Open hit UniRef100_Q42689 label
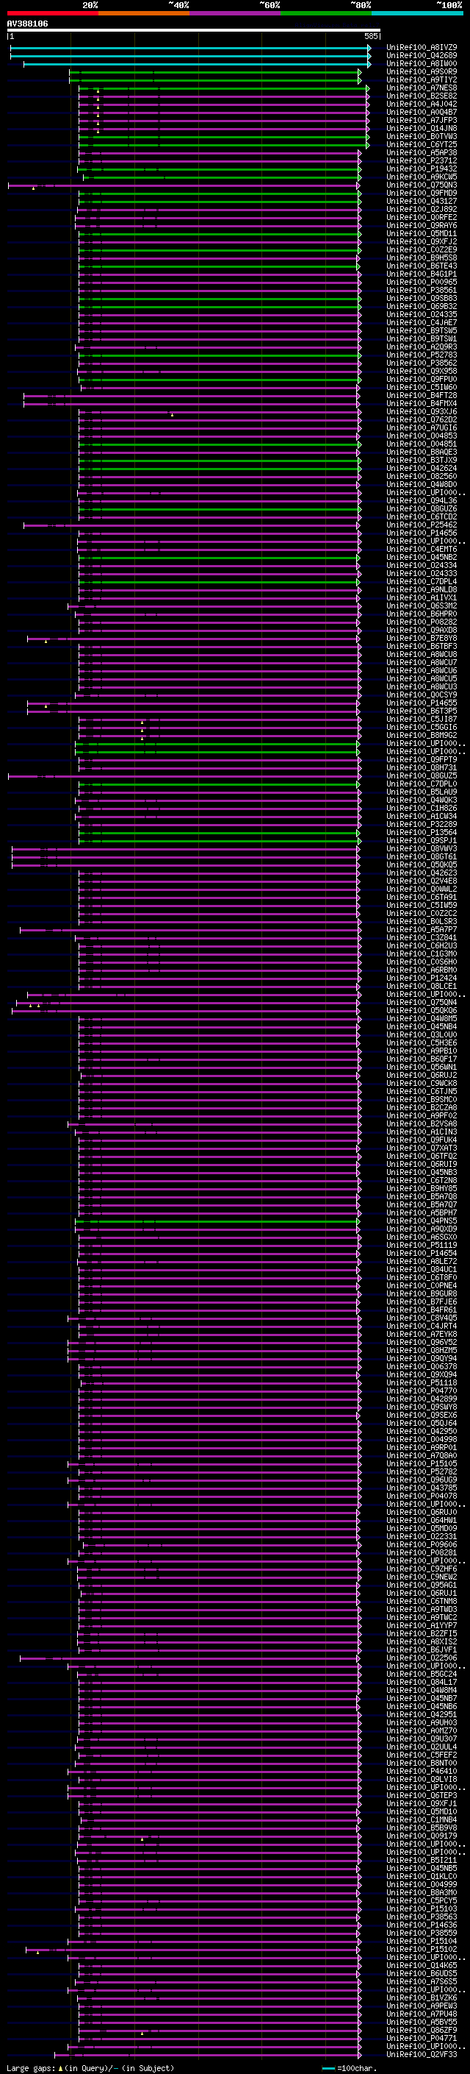The height and width of the screenshot is (2074, 470). click(x=422, y=56)
